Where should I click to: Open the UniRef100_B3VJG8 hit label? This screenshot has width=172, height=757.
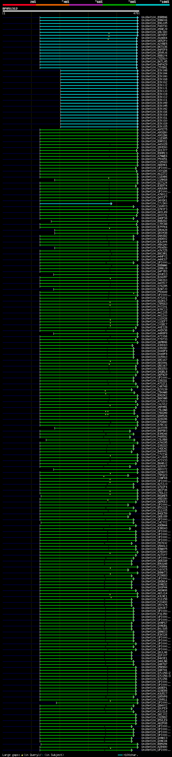coord(154,79)
